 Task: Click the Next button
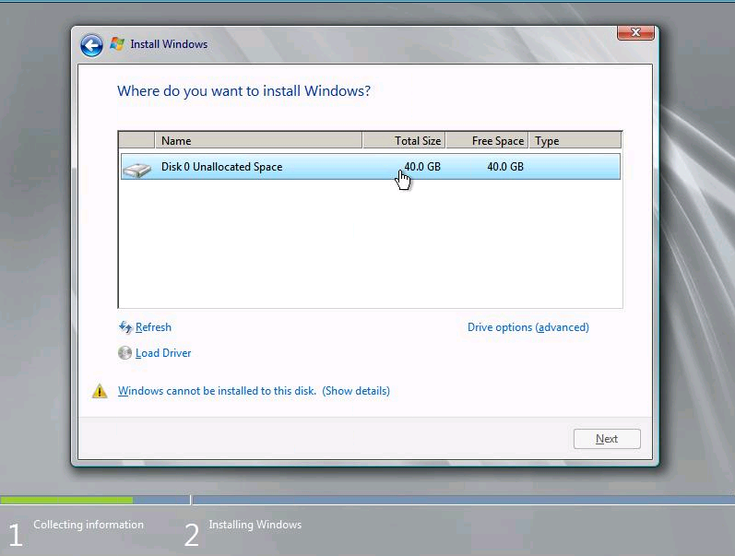pyautogui.click(x=607, y=439)
